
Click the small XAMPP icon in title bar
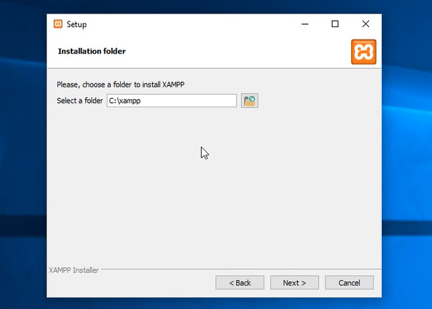coord(58,24)
